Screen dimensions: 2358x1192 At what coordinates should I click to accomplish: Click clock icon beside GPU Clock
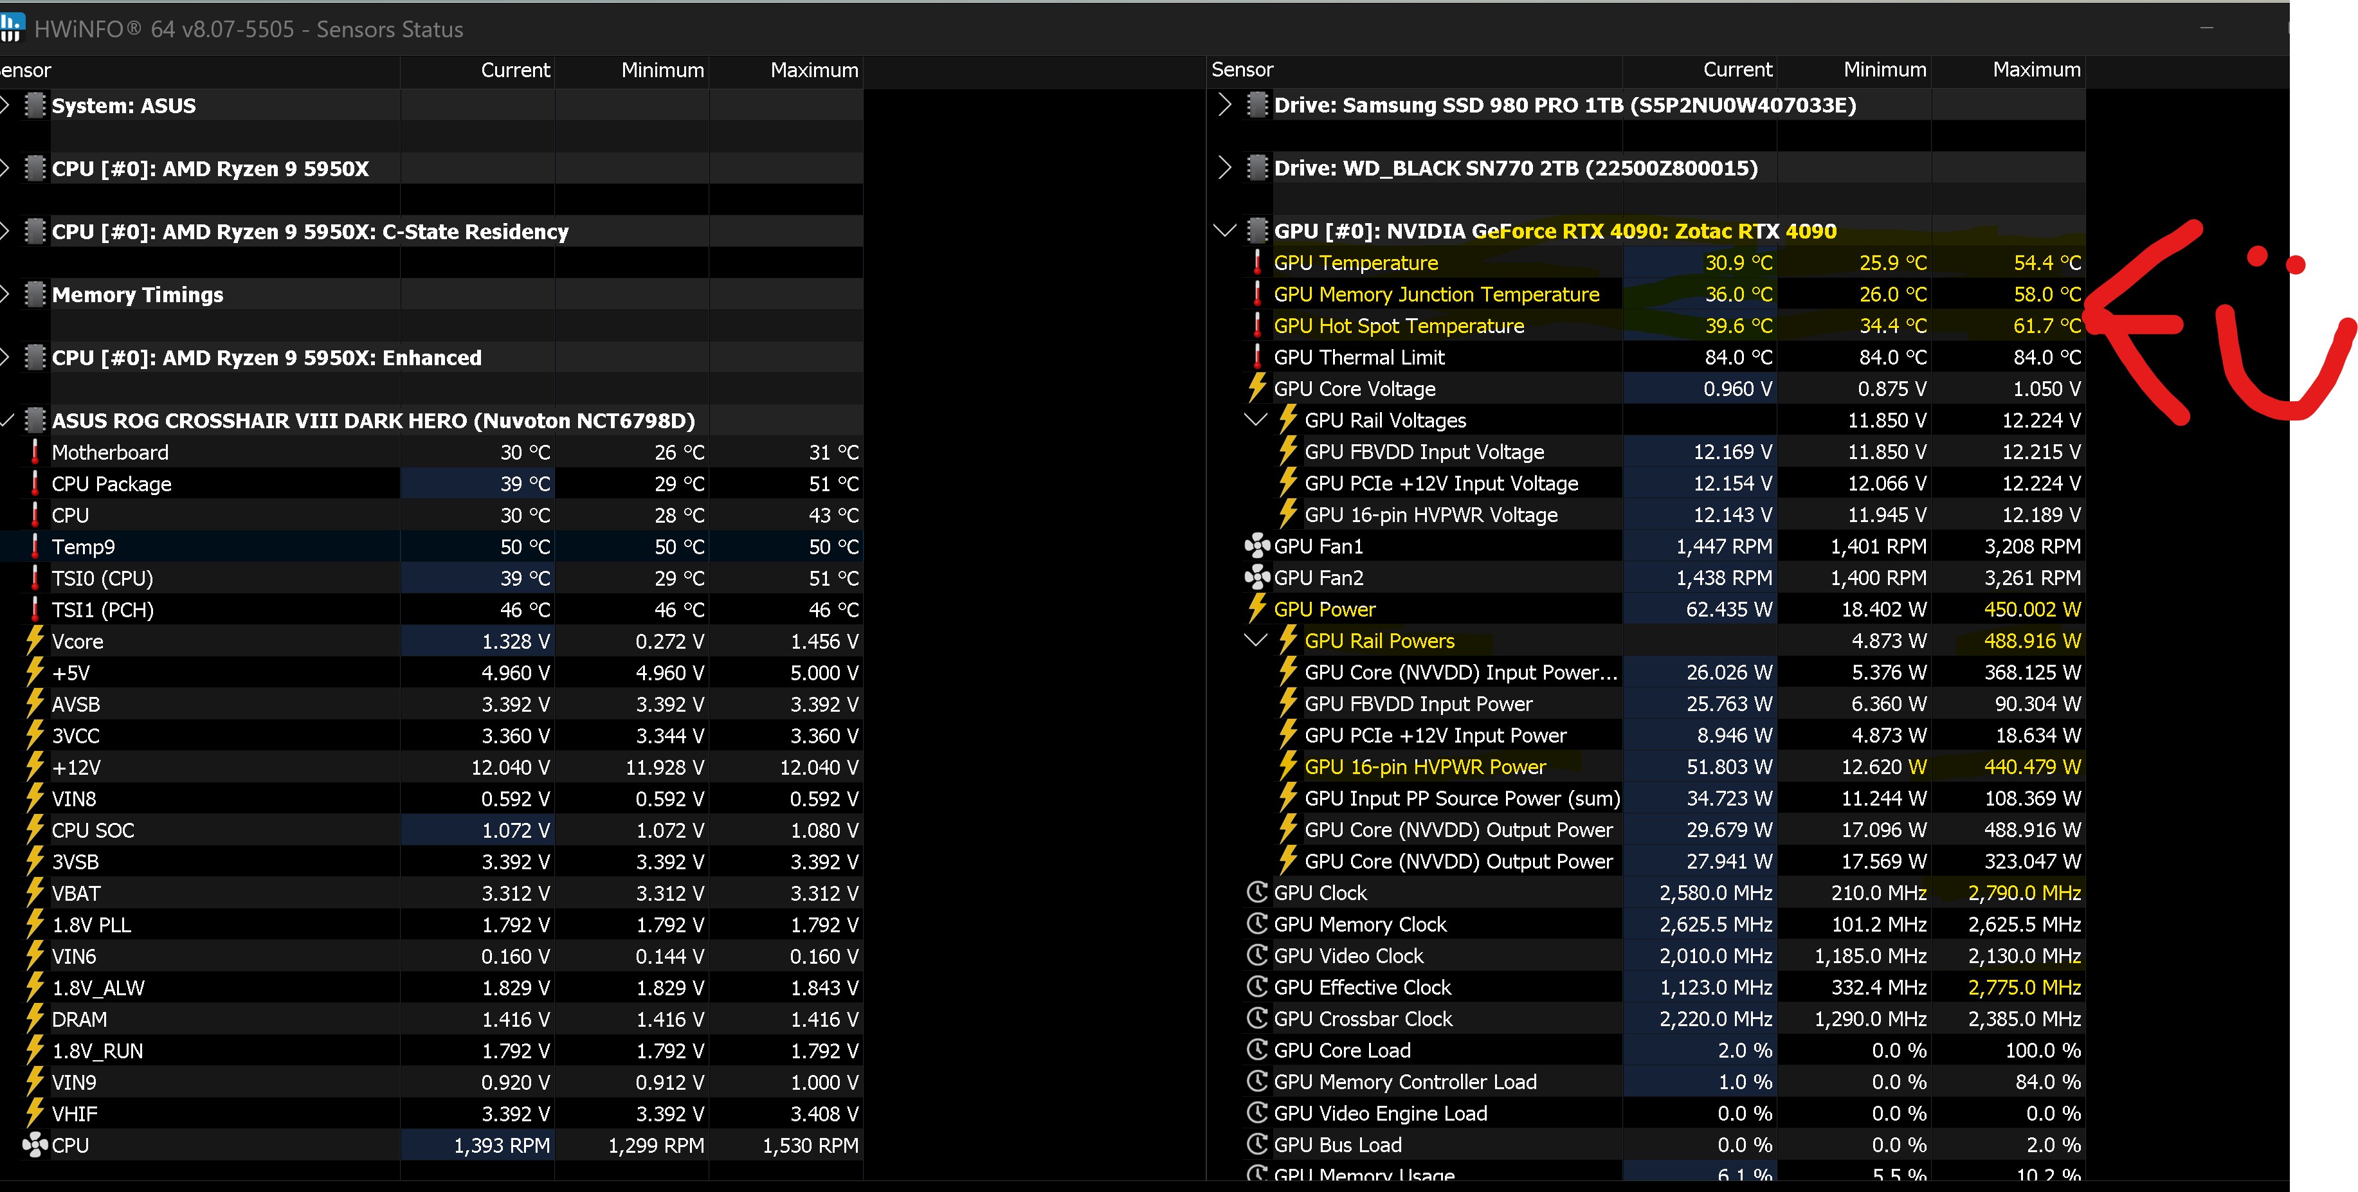click(1258, 892)
